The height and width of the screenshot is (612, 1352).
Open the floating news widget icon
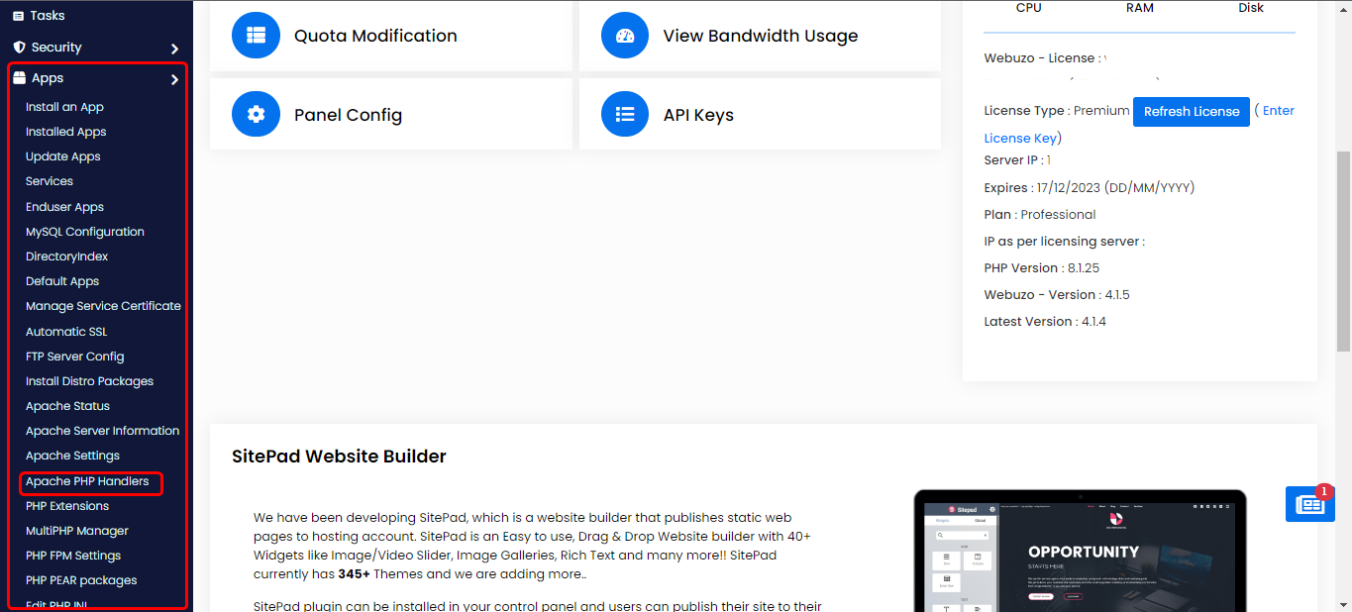(1309, 504)
